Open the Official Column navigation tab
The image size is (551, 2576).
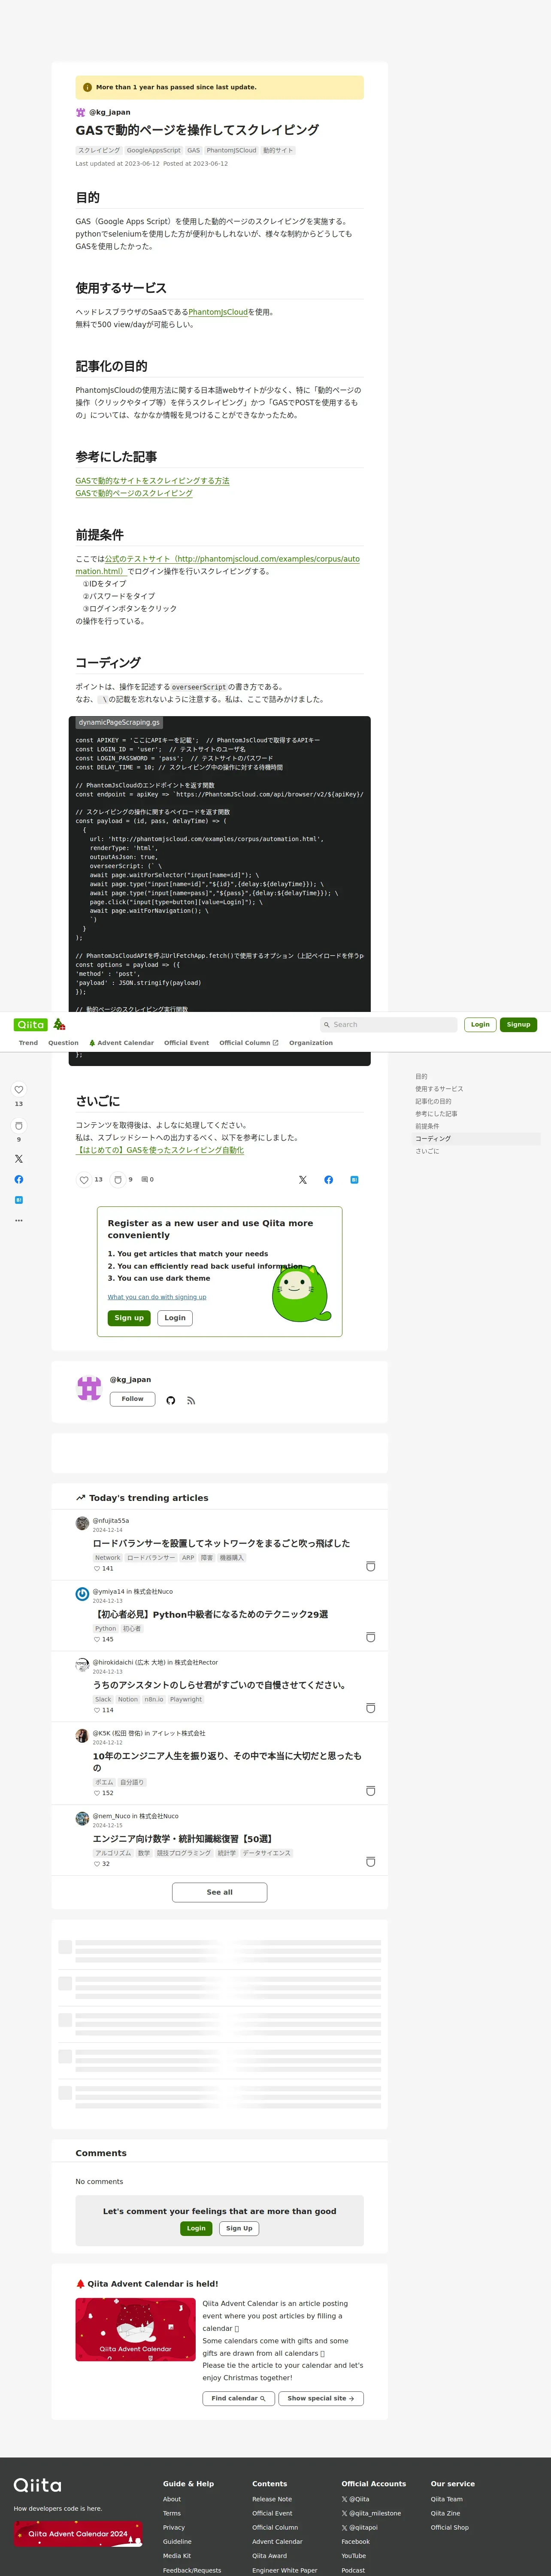click(249, 1043)
